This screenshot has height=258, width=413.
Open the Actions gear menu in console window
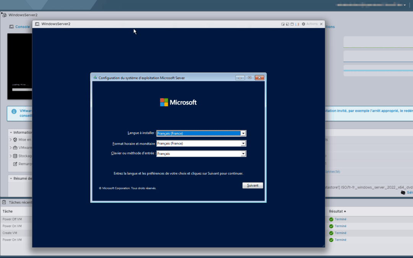click(x=303, y=24)
